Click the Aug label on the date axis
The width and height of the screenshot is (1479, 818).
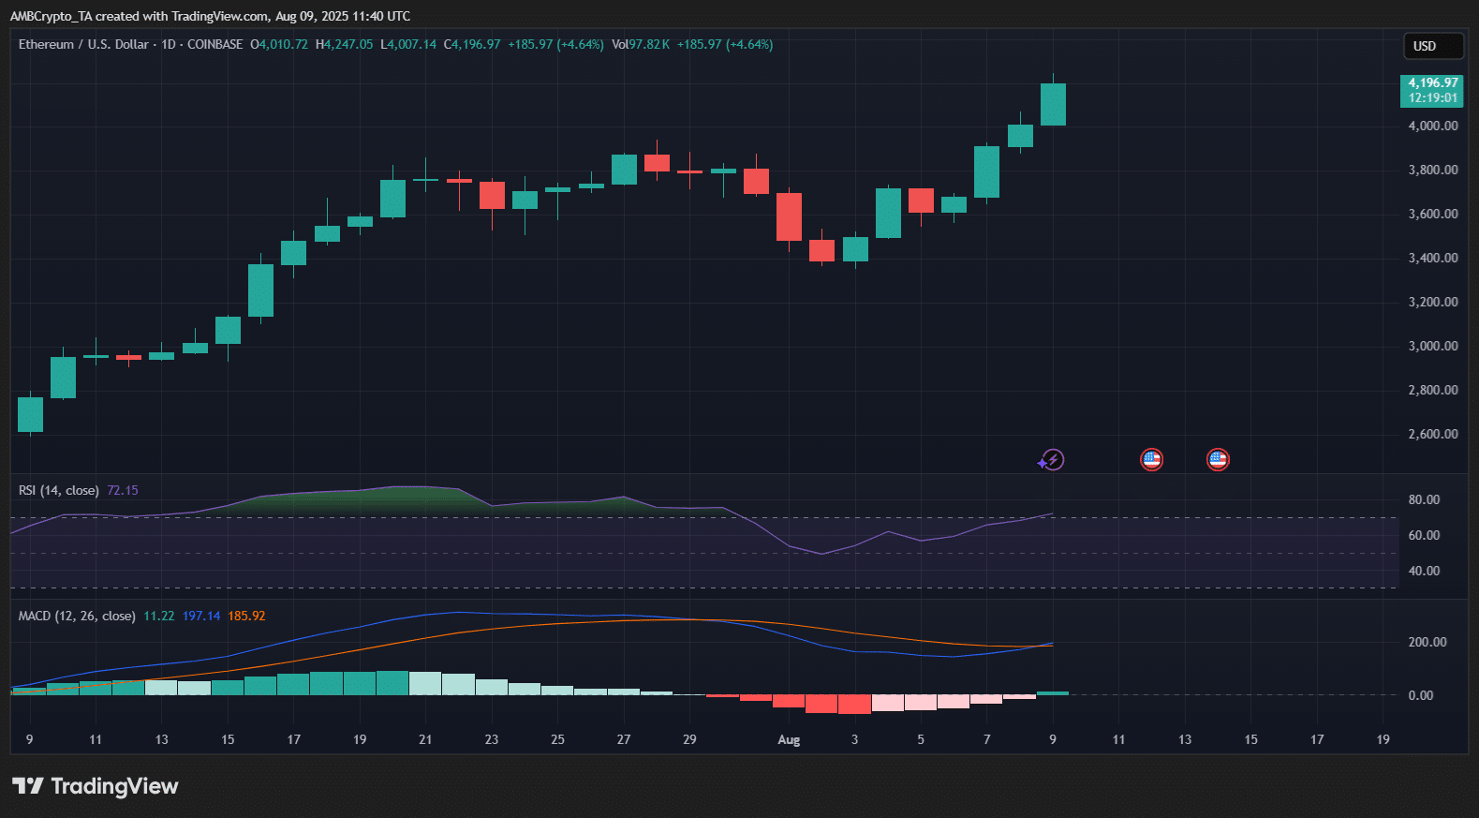[789, 740]
